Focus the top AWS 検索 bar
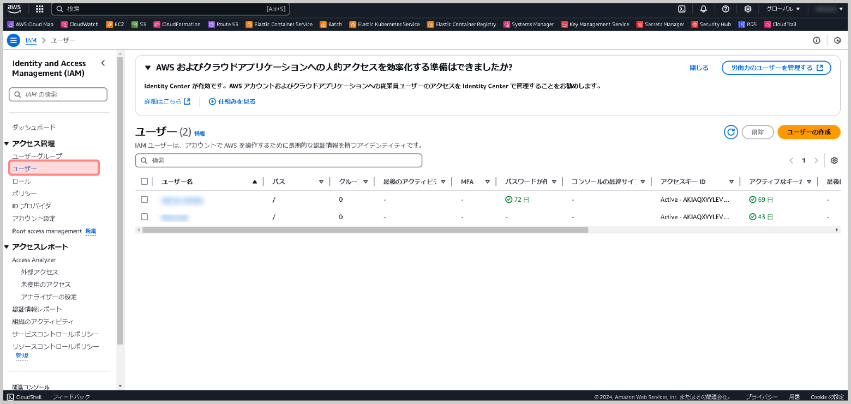851x404 pixels. (171, 9)
